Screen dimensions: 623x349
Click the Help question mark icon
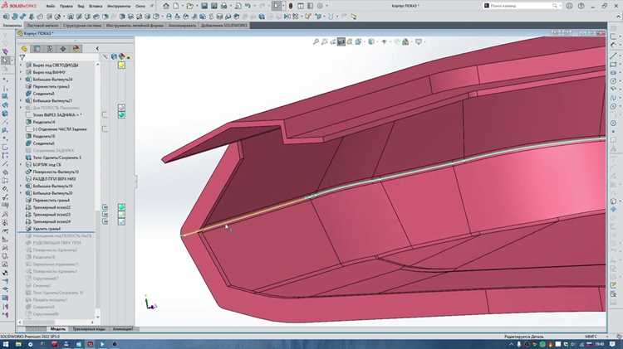(581, 6)
